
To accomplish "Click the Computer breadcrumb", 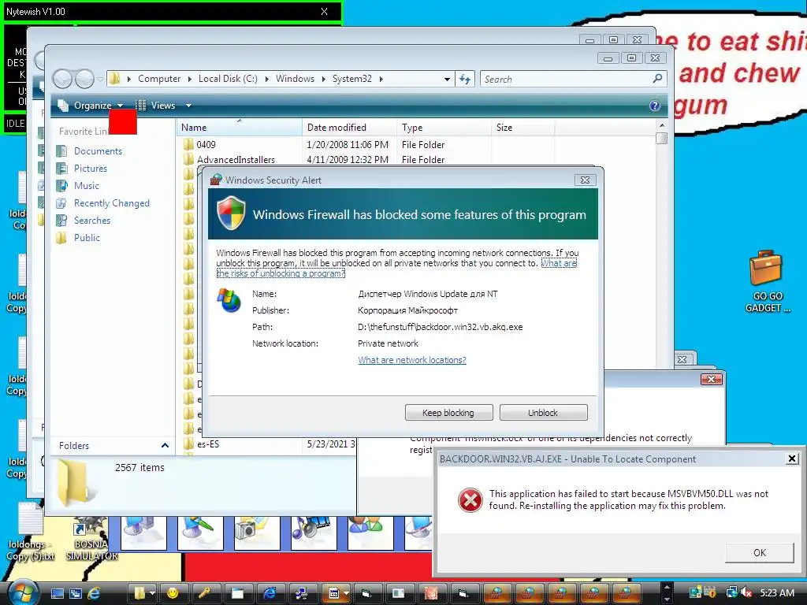I will [x=159, y=79].
